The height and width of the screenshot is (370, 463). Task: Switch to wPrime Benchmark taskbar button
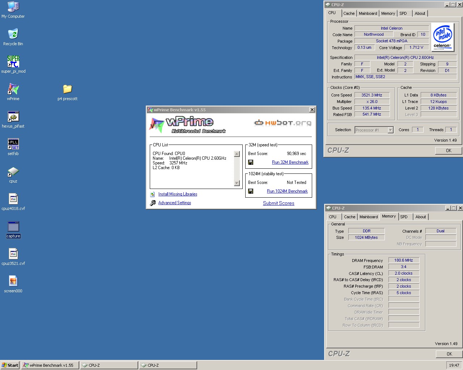pos(50,365)
